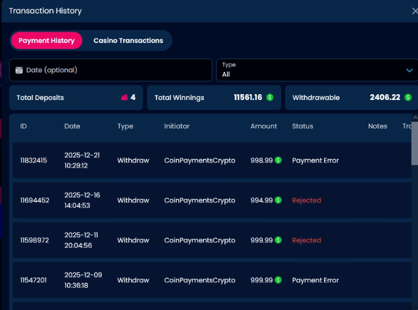Click dollar icon in transaction 11547201 row
Viewport: 418px width, 310px height.
278,280
